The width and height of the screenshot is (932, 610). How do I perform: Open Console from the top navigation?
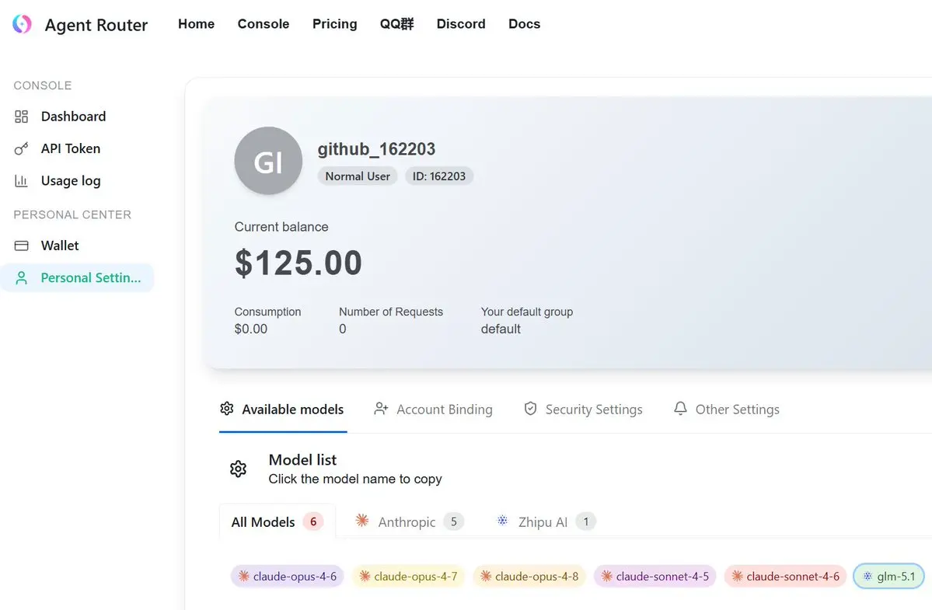point(264,24)
